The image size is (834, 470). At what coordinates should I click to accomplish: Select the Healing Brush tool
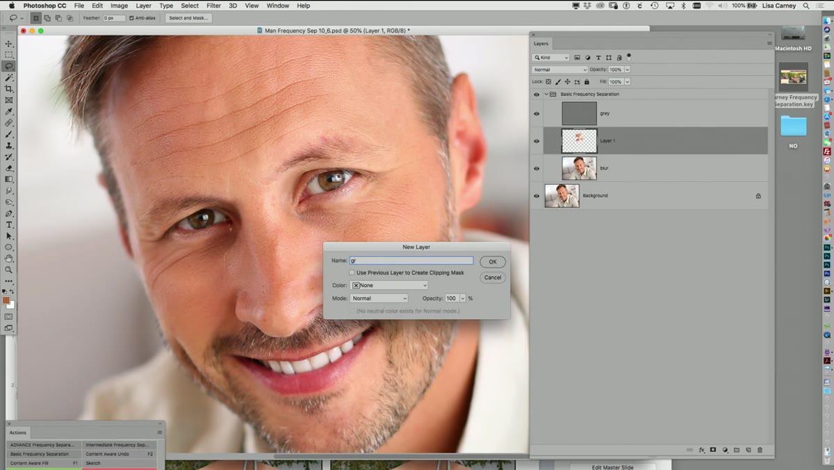click(x=9, y=123)
